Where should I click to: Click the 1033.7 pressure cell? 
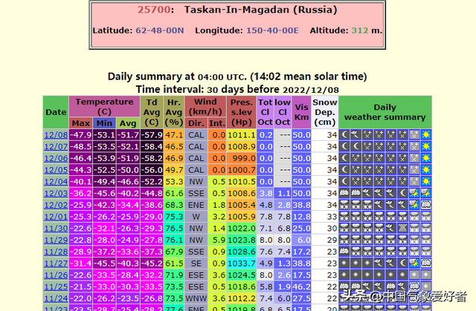pos(241,263)
